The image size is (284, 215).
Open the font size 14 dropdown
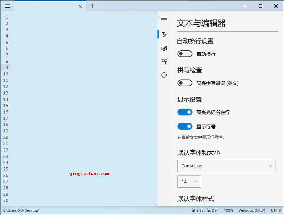click(x=189, y=182)
